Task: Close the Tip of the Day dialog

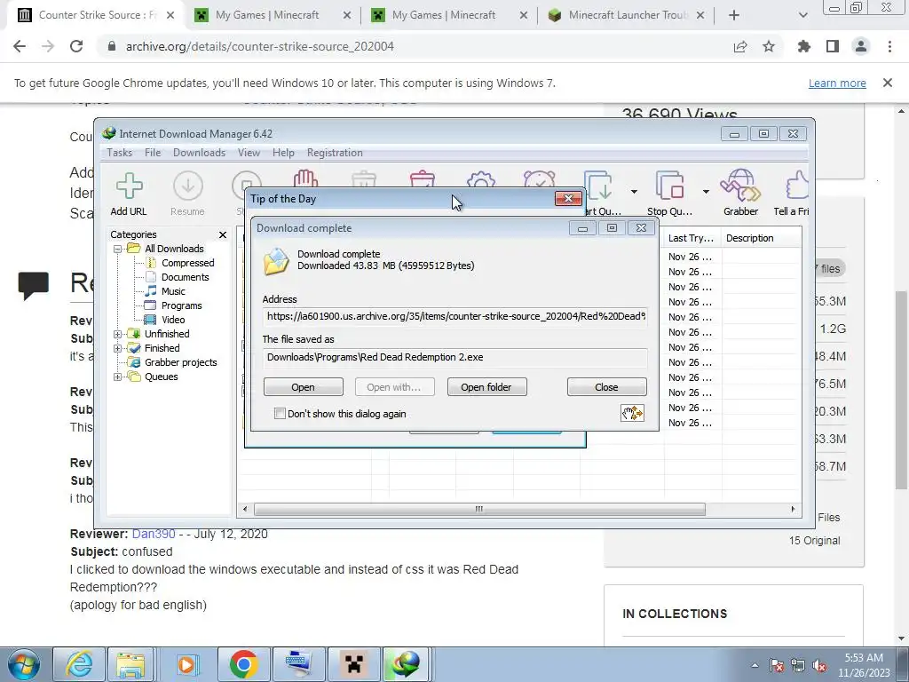Action: 568,198
